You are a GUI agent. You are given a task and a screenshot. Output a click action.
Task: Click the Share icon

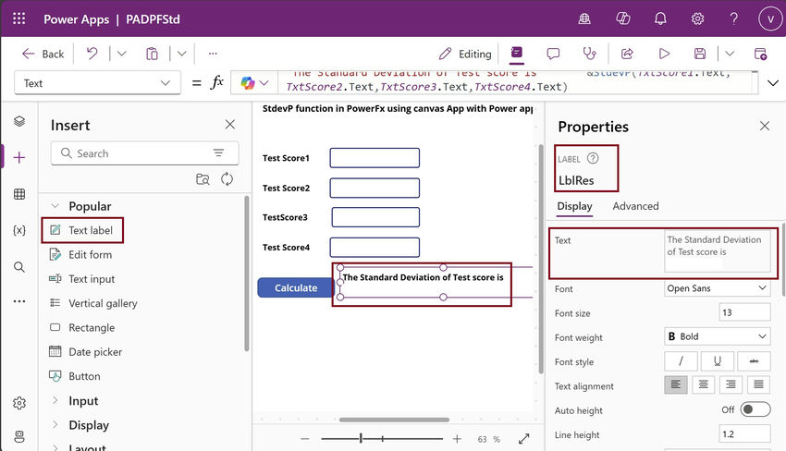627,53
